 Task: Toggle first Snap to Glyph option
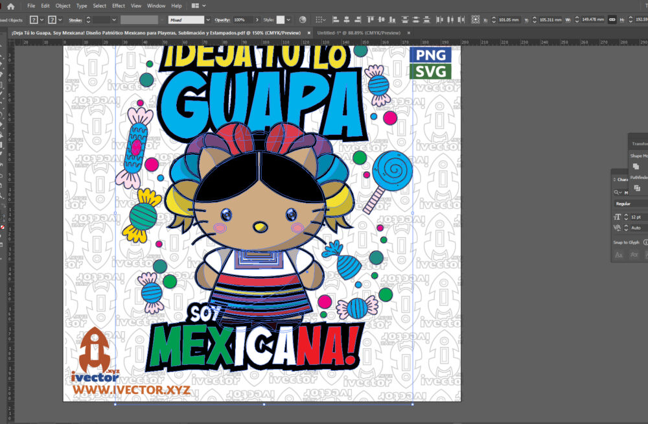pos(619,255)
